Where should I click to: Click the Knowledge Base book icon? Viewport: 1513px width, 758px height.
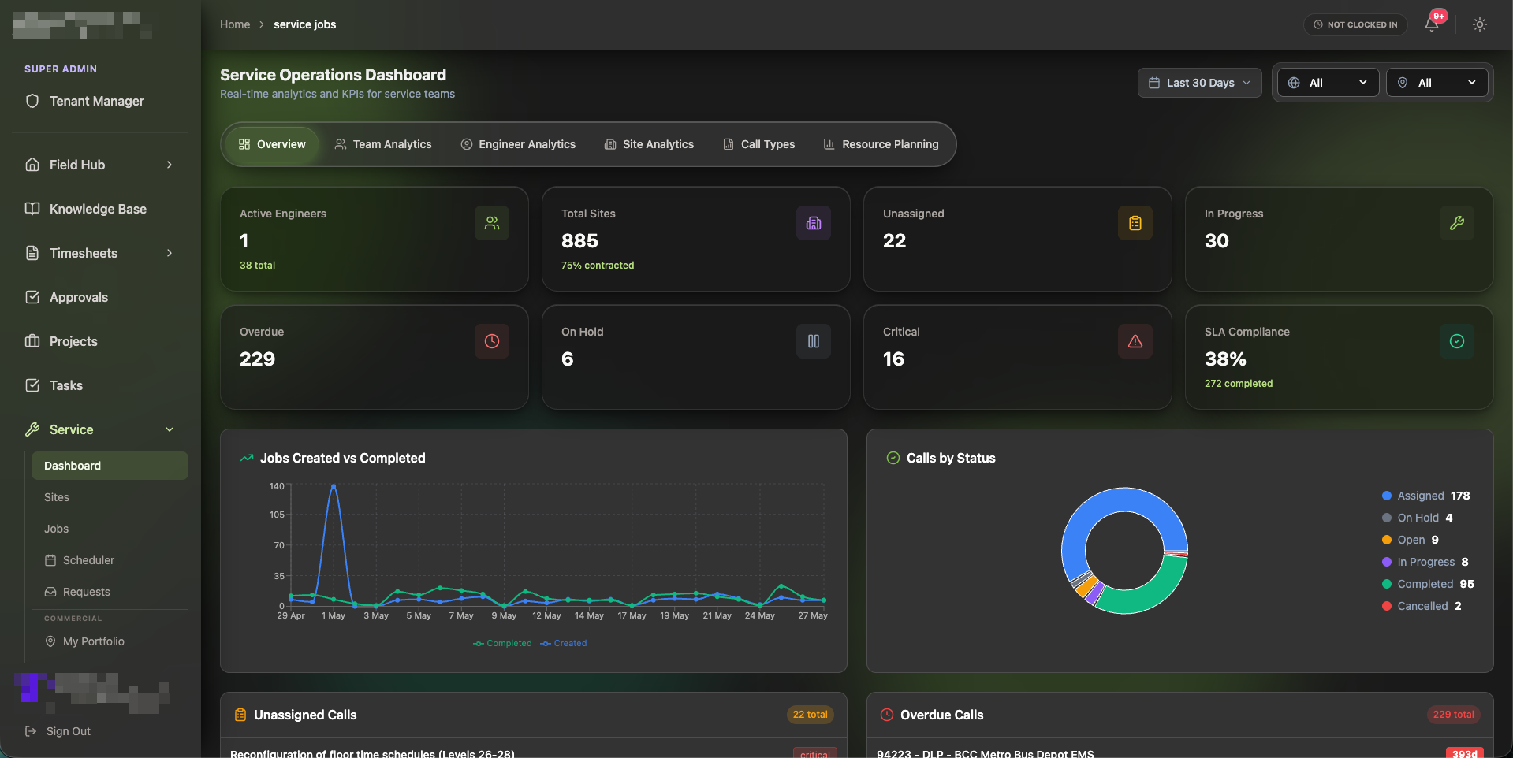[32, 209]
